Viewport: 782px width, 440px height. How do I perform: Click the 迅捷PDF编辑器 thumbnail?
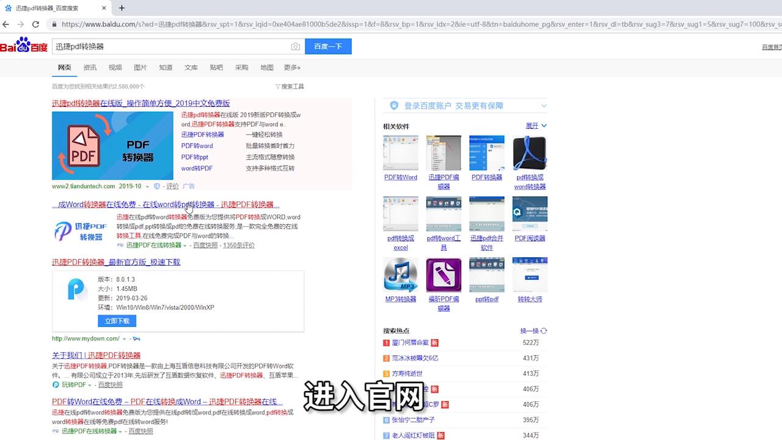(x=444, y=153)
